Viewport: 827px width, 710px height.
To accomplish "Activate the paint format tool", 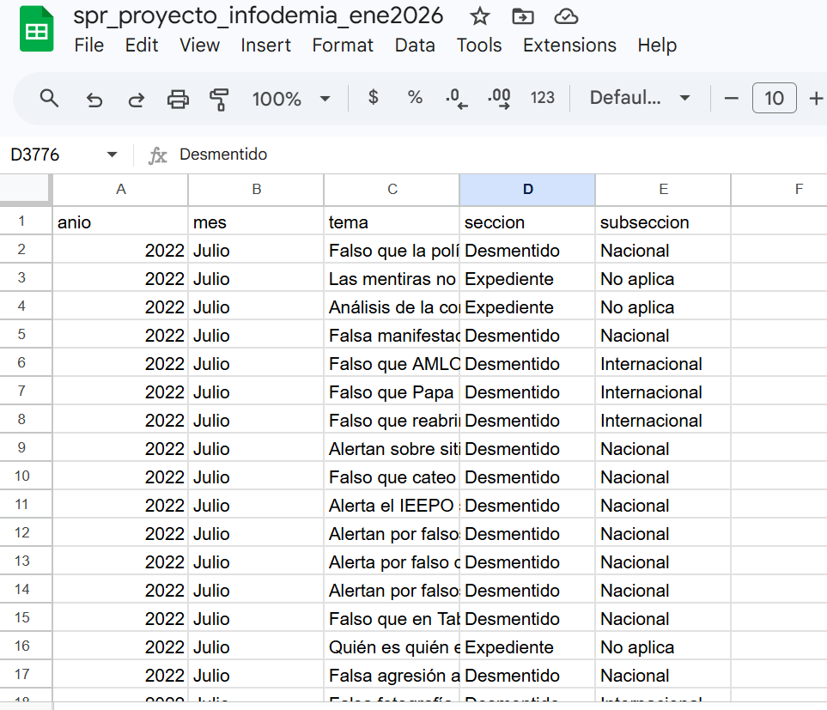I will (219, 99).
